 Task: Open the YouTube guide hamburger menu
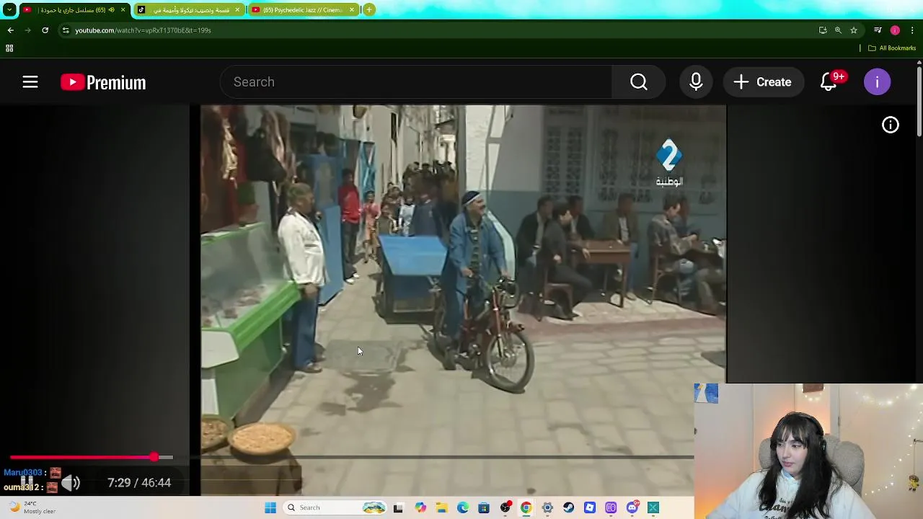click(x=30, y=82)
